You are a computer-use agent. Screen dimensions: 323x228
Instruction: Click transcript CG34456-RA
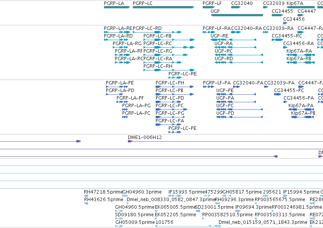285,47
